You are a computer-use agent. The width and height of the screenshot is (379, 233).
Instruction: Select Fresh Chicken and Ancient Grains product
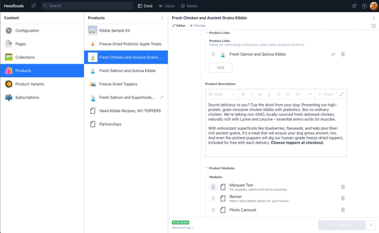point(126,57)
